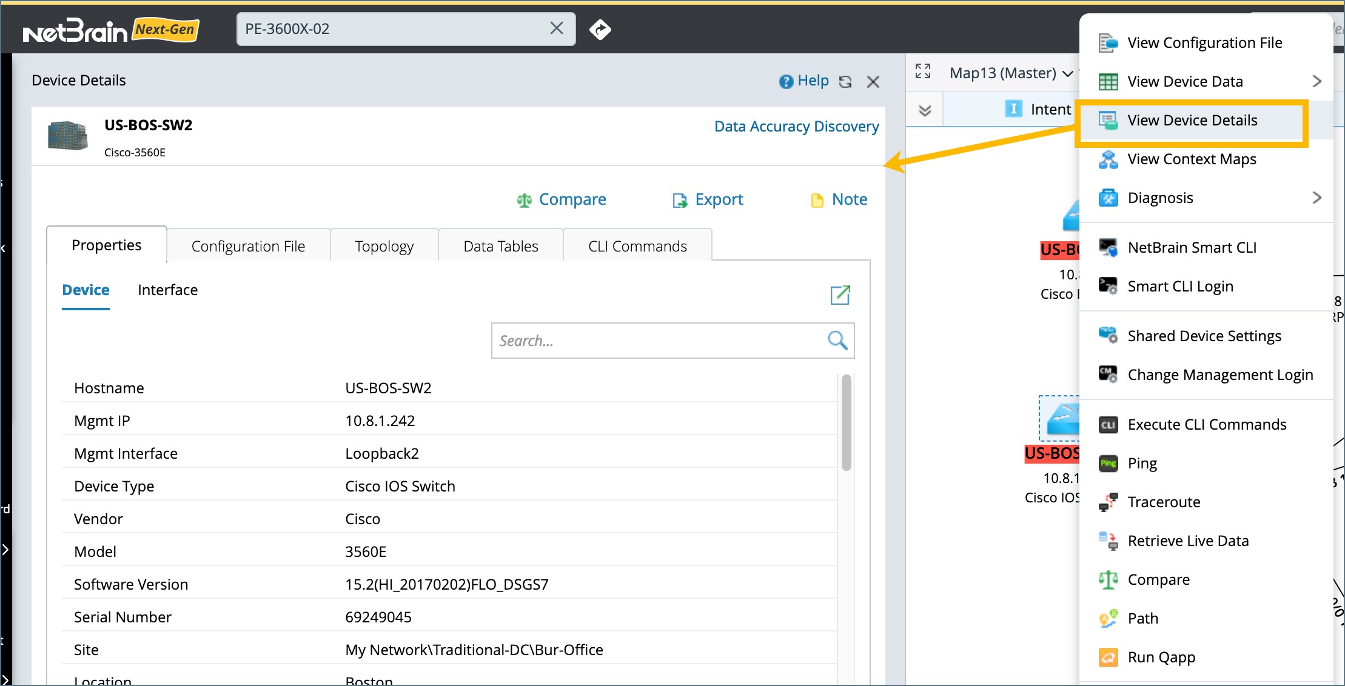The image size is (1345, 686).
Task: Refresh the Device Details pane
Action: click(x=845, y=82)
